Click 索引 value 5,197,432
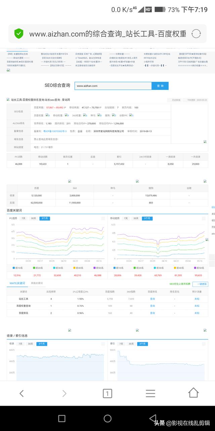The width and height of the screenshot is (215, 431). [x=120, y=164]
